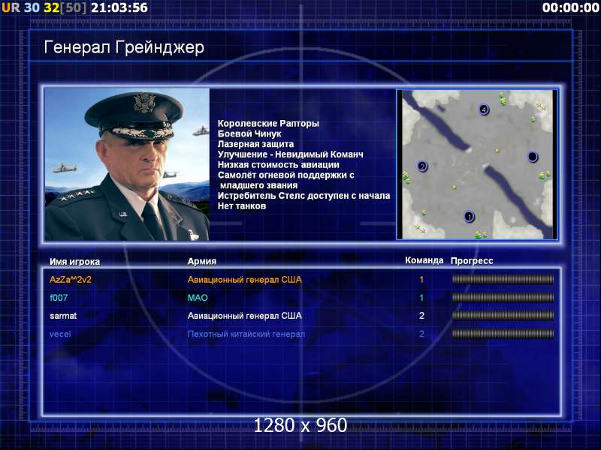Viewport: 601px width, 450px height.
Task: Click the progress bar for sarmat
Action: click(503, 316)
